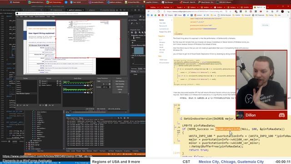291x164 pixels.
Task: Open the OBS Tools menu
Action: click(48, 16)
